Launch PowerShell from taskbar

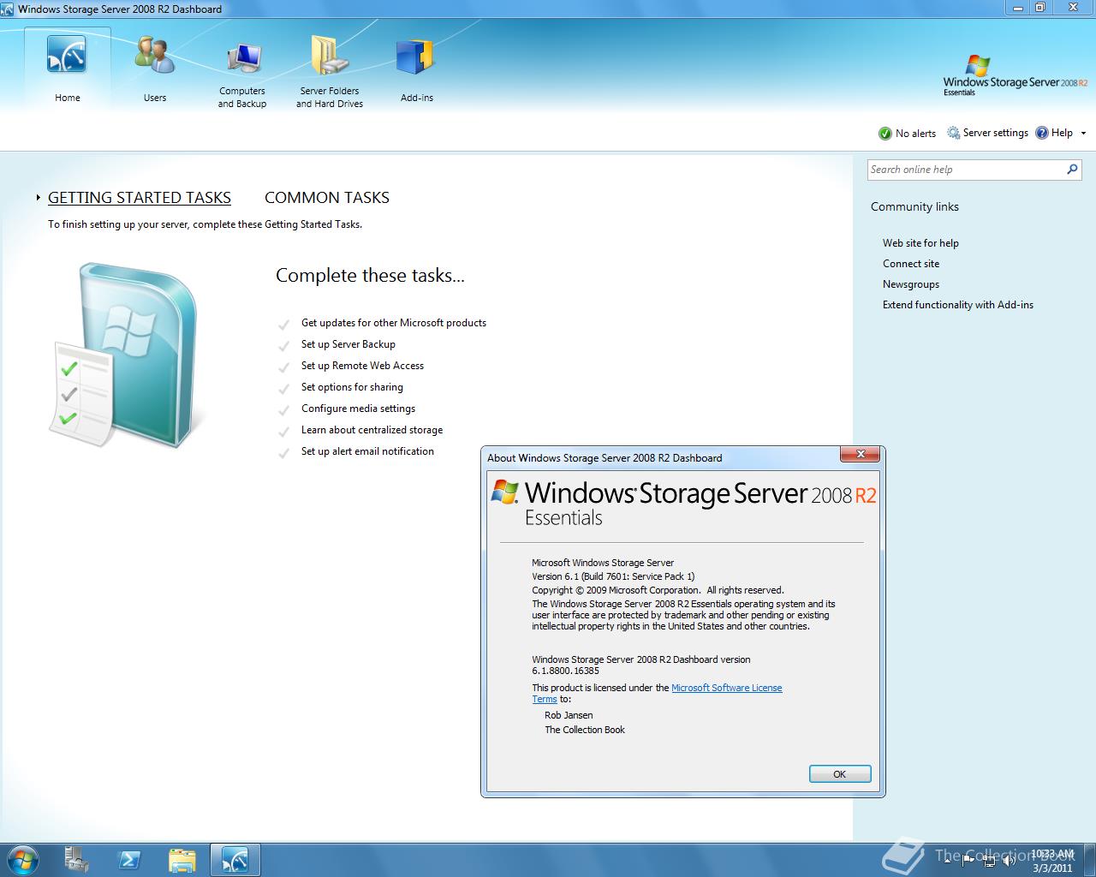click(x=129, y=860)
